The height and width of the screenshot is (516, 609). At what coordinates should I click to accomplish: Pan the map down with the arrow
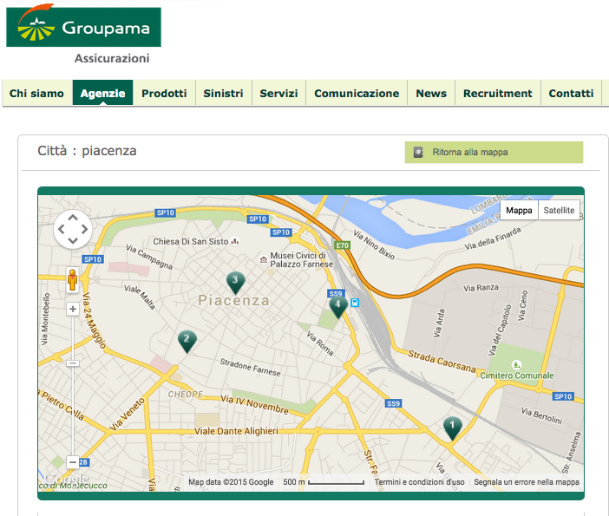point(73,241)
